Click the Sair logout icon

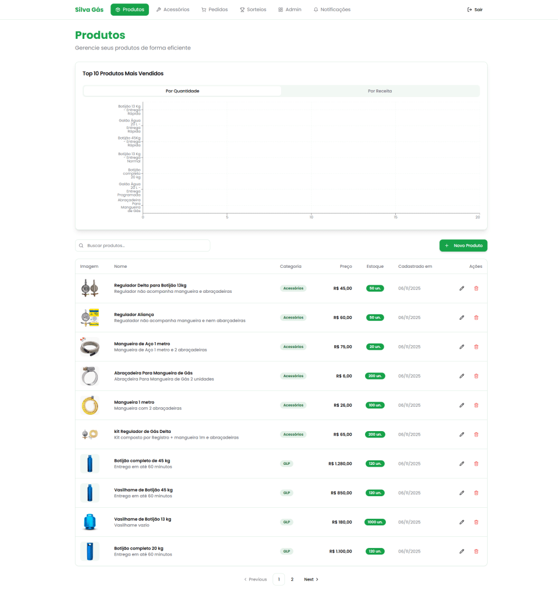click(x=469, y=9)
